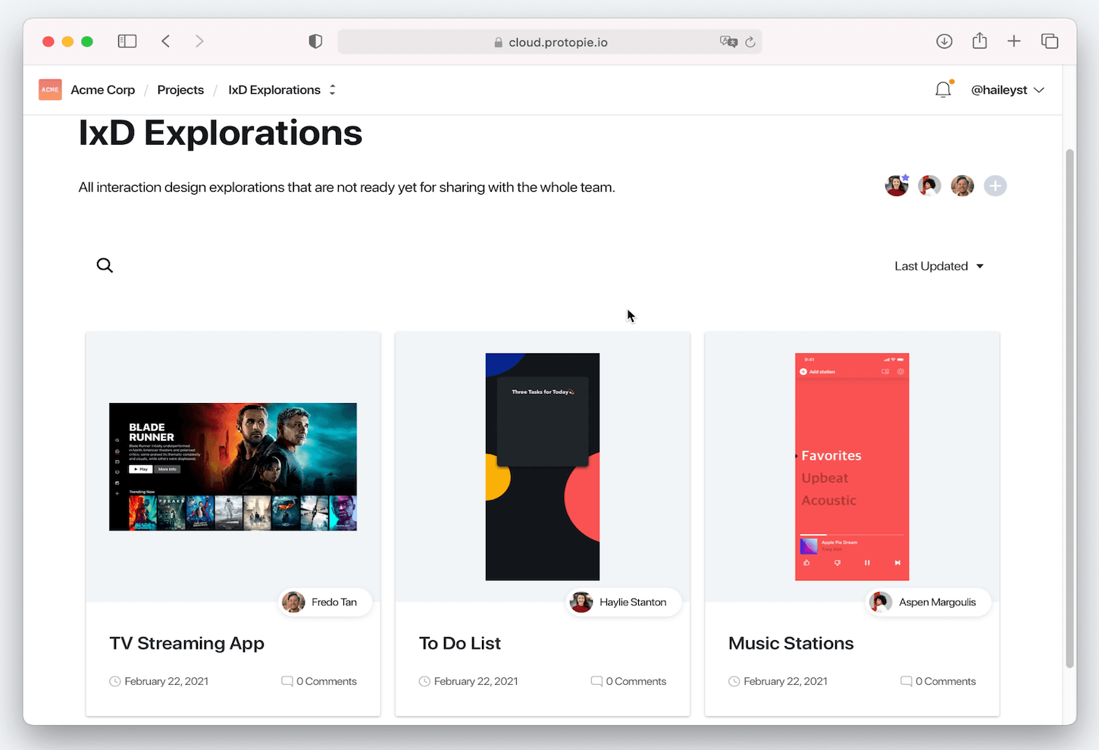Click the second member avatar
1099x750 pixels.
(x=929, y=186)
